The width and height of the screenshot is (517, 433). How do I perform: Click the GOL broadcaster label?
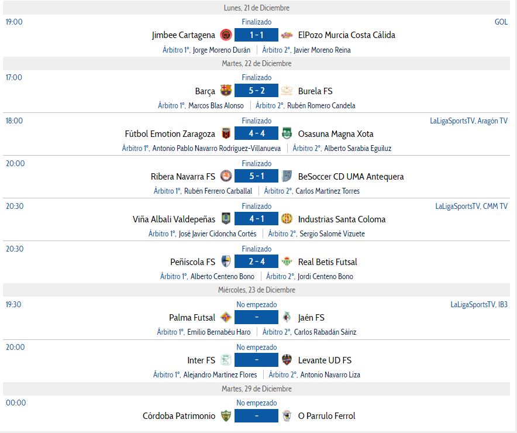coord(501,22)
